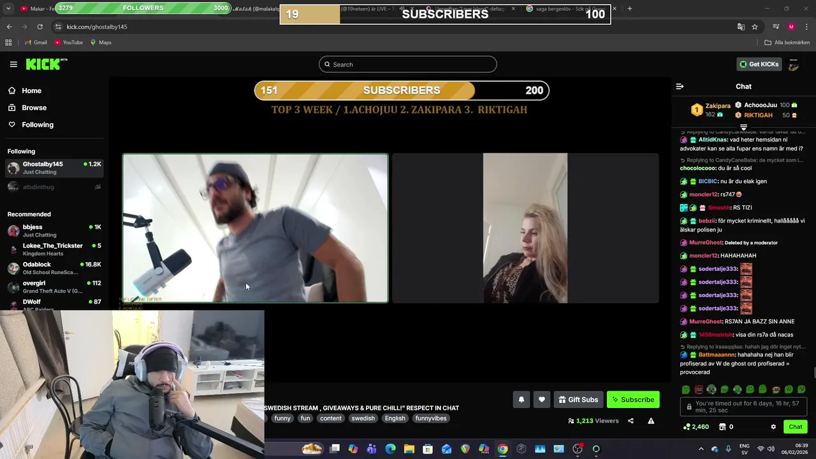Viewport: 816px width, 459px height.
Task: Toggle stream notification bell
Action: point(521,400)
